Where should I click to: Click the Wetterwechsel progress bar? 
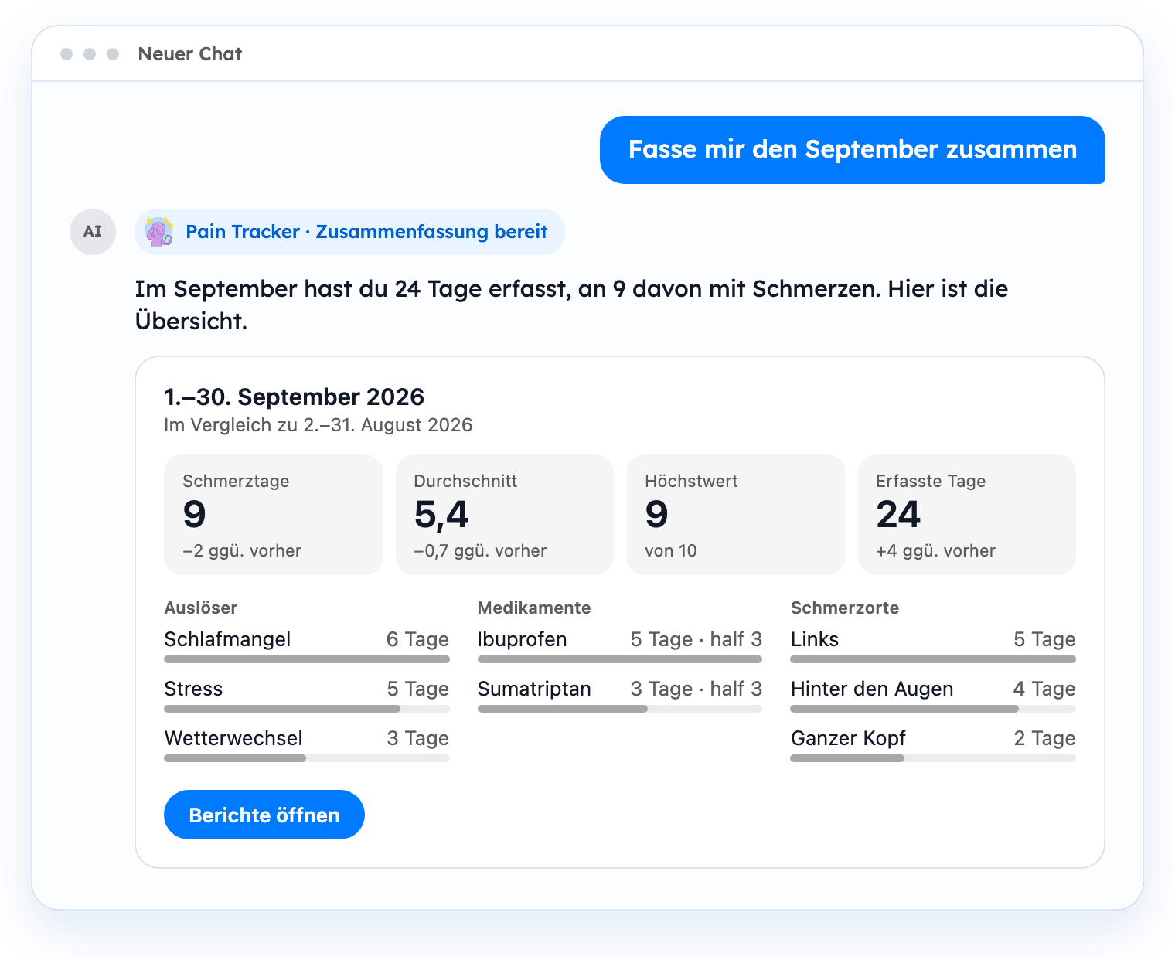click(x=307, y=758)
